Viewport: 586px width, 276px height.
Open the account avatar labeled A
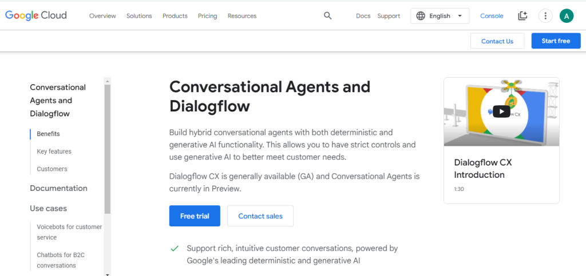(x=567, y=16)
